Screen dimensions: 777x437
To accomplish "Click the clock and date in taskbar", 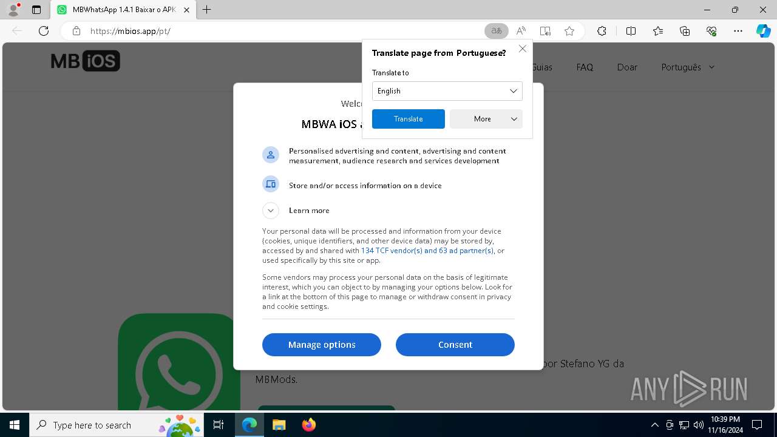I will pos(725,425).
